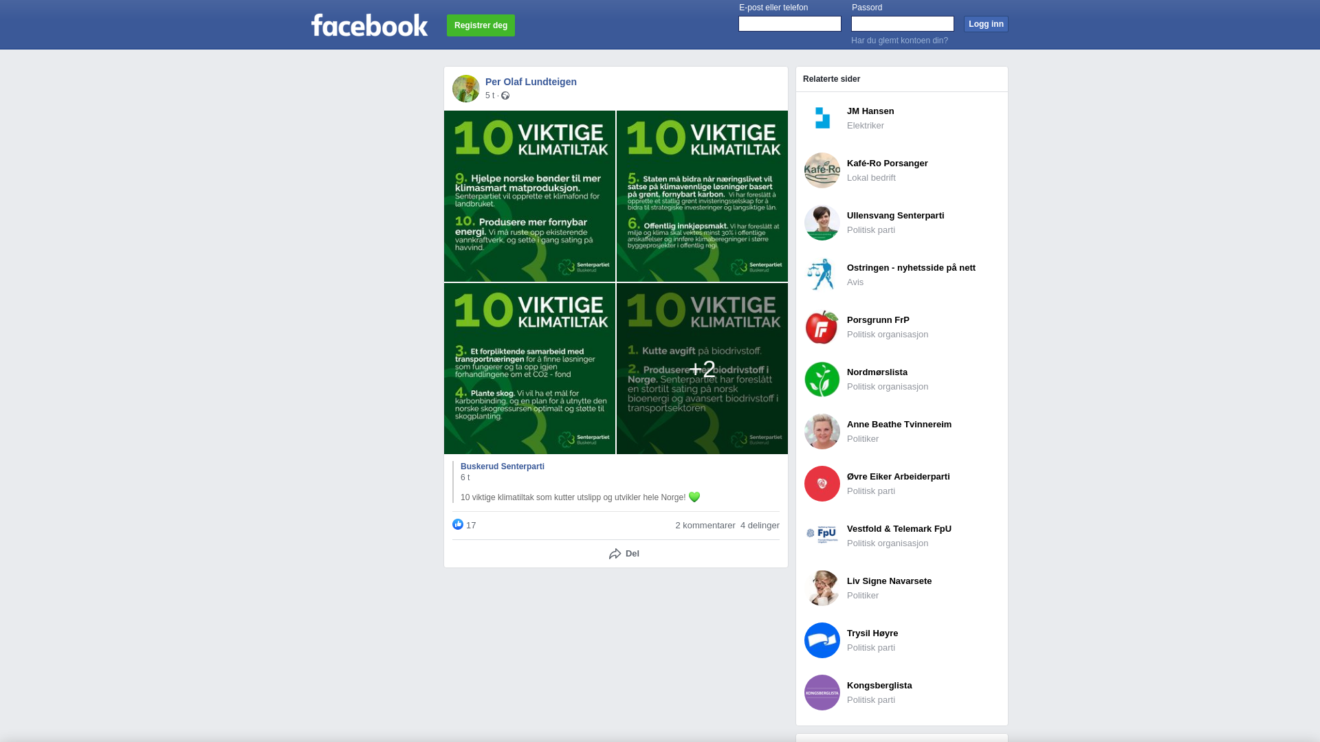Focus the E-post eller telefon field
This screenshot has width=1320, height=742.
(790, 24)
